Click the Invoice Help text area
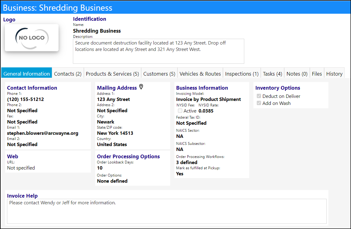351x229 pixels. [x=167, y=211]
